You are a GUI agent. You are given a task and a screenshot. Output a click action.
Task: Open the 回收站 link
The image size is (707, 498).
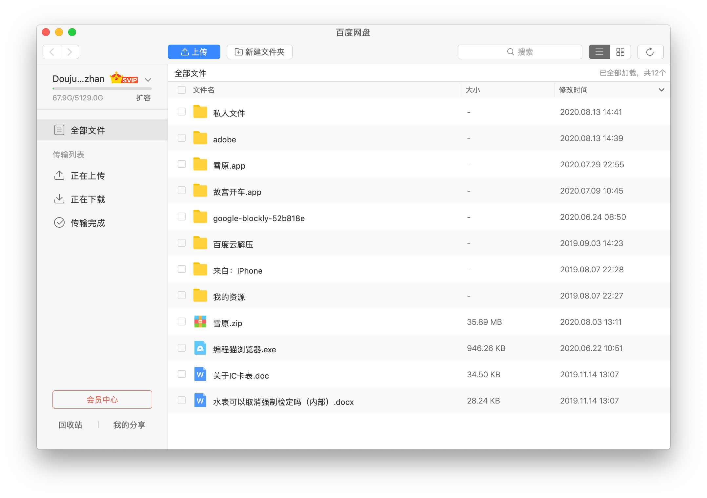tap(70, 425)
